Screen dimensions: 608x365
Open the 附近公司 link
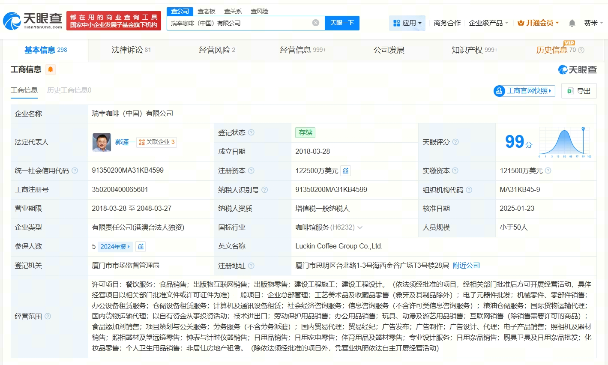(466, 266)
